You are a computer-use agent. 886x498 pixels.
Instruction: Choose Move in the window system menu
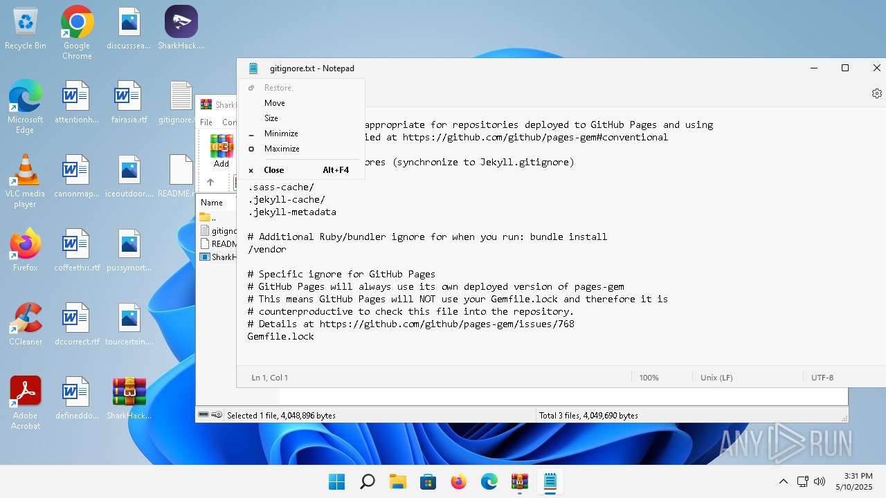coord(275,103)
